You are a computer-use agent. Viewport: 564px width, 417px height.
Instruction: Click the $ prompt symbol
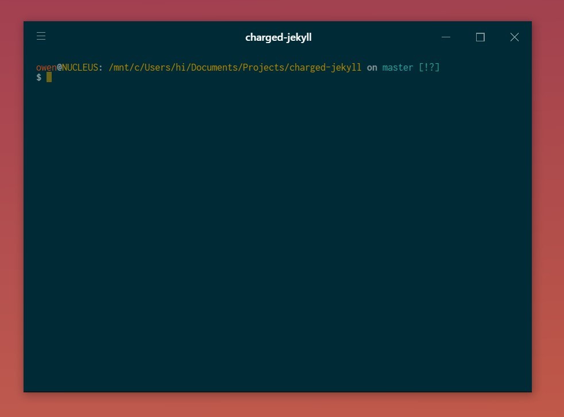(x=38, y=78)
